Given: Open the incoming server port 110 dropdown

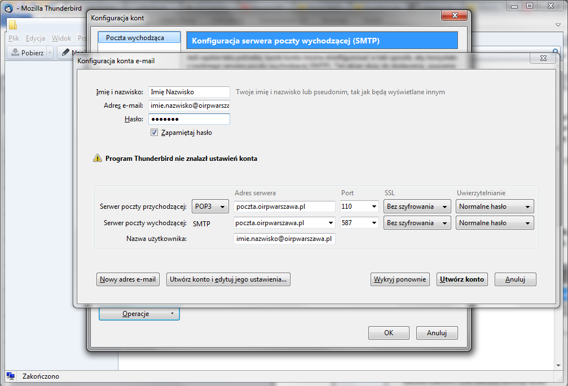Looking at the screenshot, I should pyautogui.click(x=374, y=207).
